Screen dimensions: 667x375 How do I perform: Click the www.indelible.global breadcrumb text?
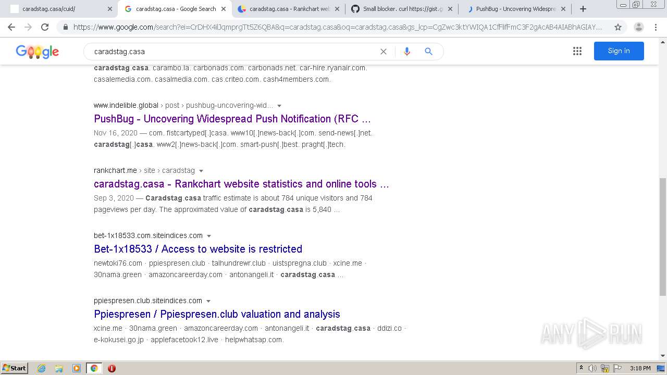[126, 105]
